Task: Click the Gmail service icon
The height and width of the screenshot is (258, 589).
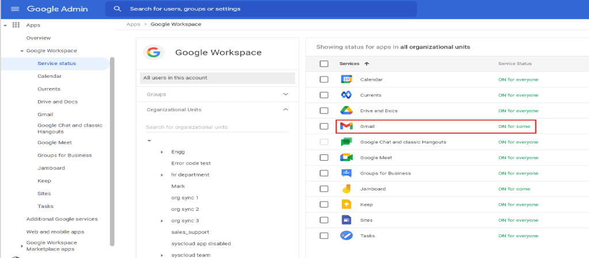Action: (x=346, y=126)
